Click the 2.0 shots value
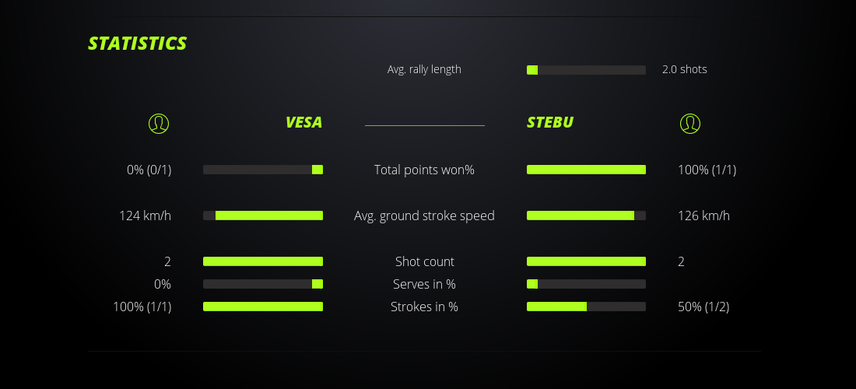The width and height of the screenshot is (856, 389). pos(685,69)
